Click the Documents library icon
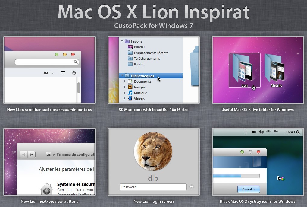 130,81
